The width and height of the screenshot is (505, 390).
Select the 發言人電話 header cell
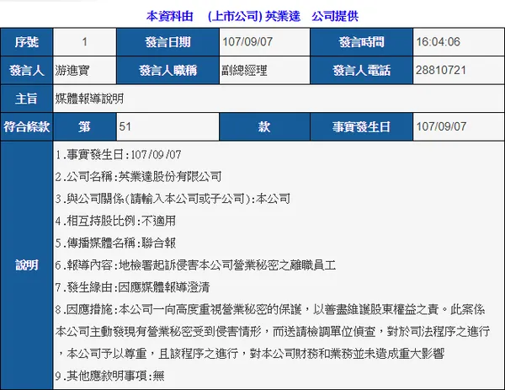pyautogui.click(x=361, y=70)
